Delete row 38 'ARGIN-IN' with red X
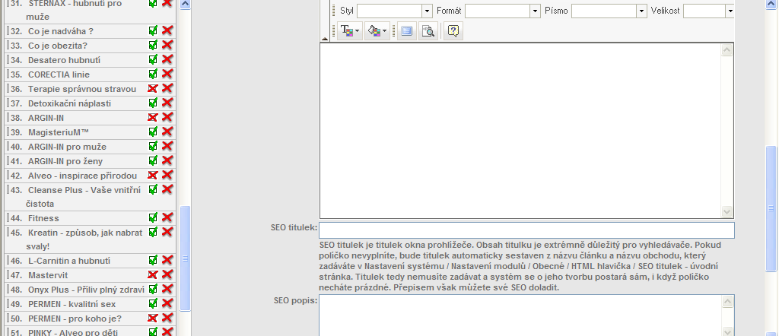The width and height of the screenshot is (779, 336). (x=167, y=117)
